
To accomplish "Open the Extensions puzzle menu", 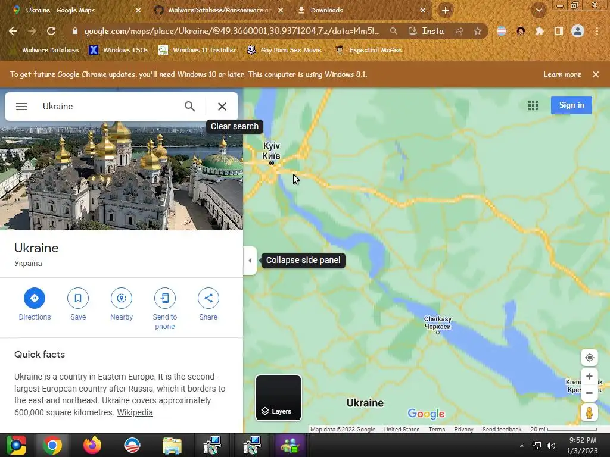I will point(539,31).
